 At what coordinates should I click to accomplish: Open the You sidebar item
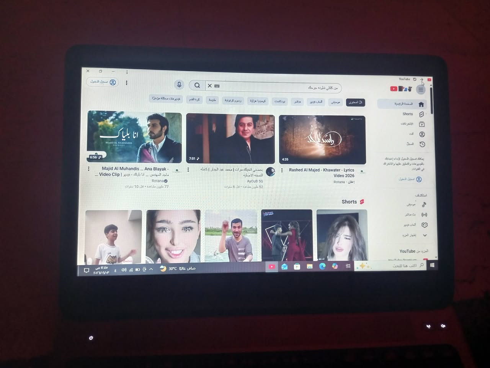pyautogui.click(x=416, y=134)
